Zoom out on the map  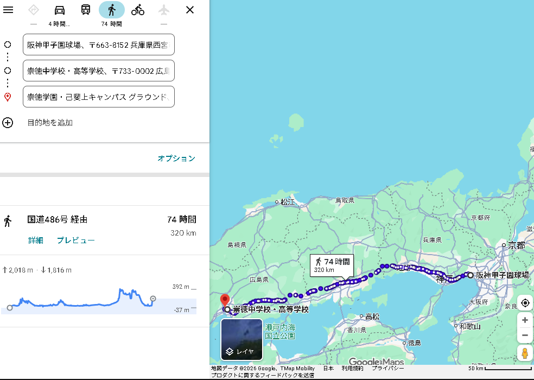click(x=525, y=335)
